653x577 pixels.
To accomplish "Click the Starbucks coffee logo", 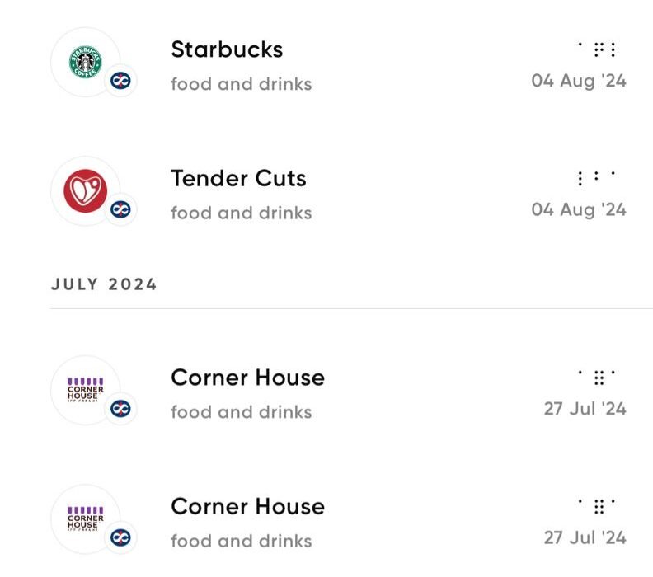I will coord(85,61).
